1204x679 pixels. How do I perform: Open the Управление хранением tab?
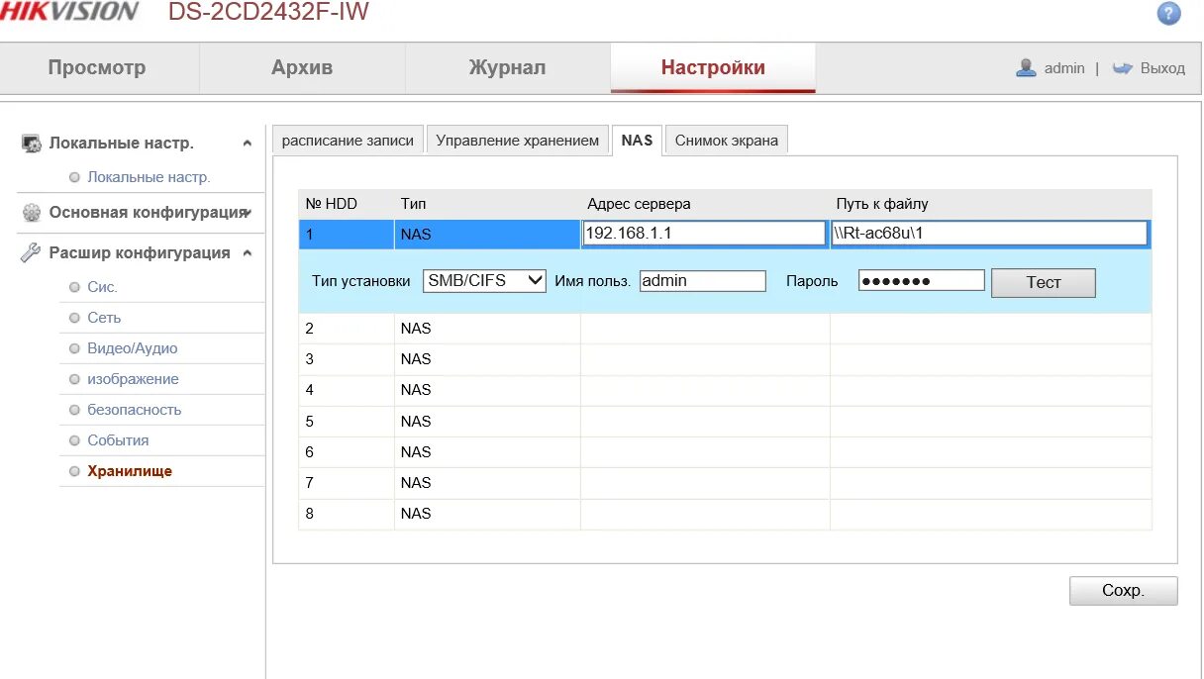[517, 140]
